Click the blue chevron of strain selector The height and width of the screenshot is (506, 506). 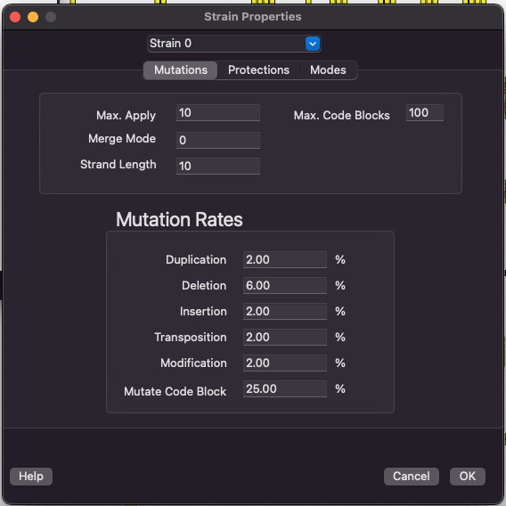point(313,44)
